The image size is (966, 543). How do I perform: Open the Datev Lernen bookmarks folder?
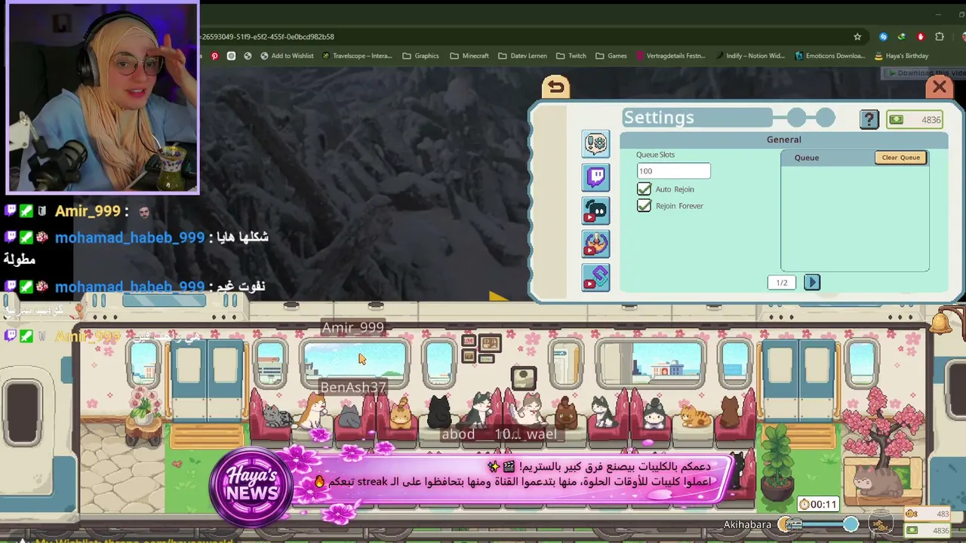point(523,56)
